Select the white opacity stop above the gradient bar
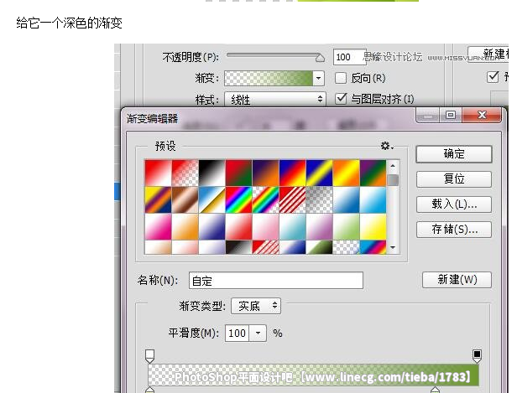 [149, 356]
